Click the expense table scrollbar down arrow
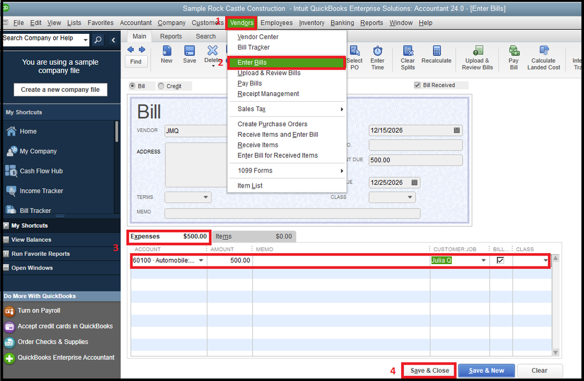Viewport: 584px width, 381px height. [x=555, y=352]
